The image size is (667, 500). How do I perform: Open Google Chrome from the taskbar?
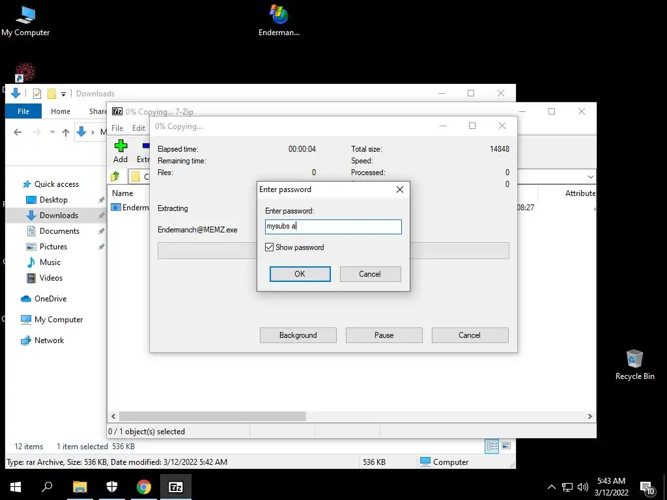click(144, 487)
